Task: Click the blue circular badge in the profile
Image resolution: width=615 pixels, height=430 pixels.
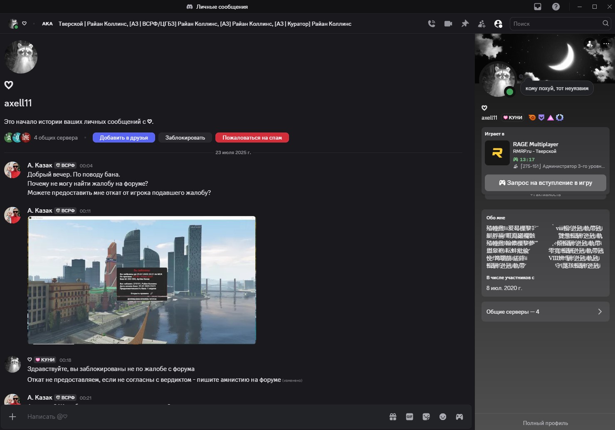Action: pyautogui.click(x=560, y=118)
